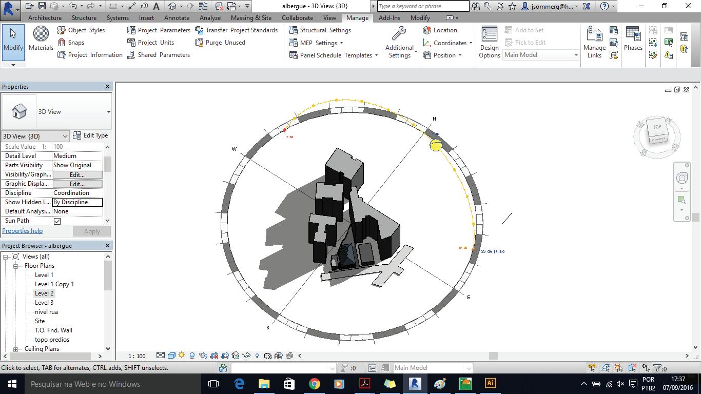Click the Detail Level icon

161,356
